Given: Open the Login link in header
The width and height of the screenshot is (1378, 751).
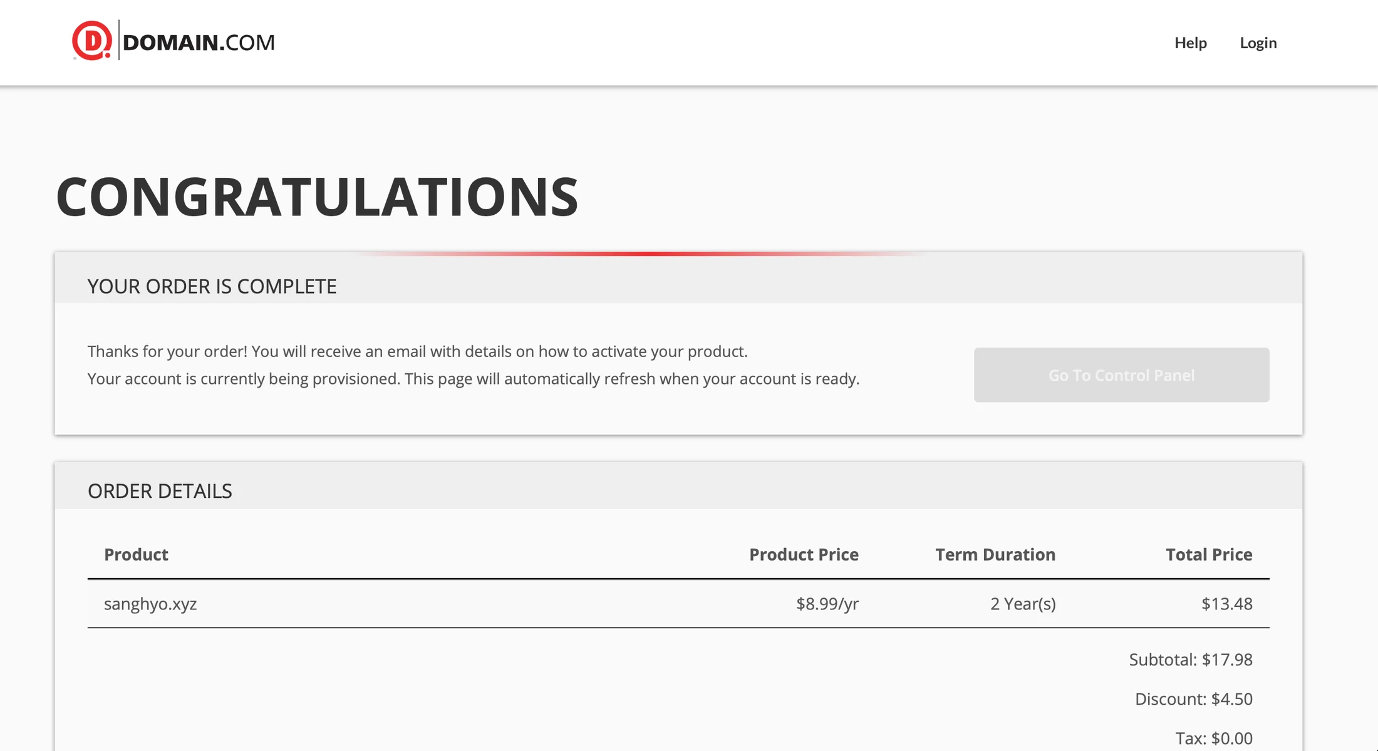Looking at the screenshot, I should click(x=1258, y=43).
